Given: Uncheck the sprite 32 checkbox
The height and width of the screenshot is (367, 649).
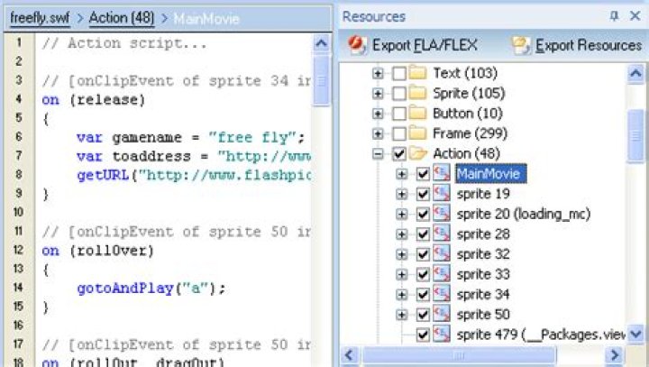Looking at the screenshot, I should (423, 254).
